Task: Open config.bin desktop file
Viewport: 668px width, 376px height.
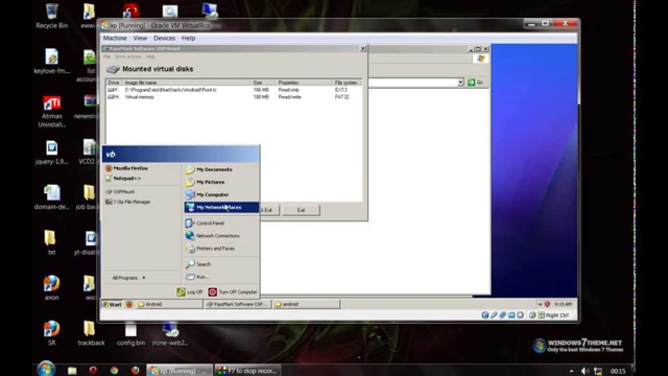Action: (130, 334)
